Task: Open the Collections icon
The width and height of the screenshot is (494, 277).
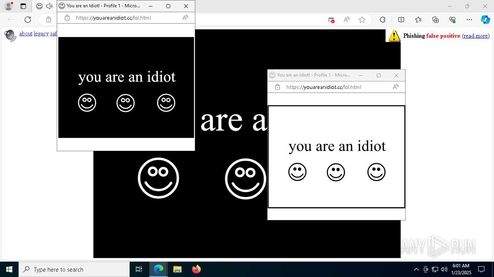Action: (x=435, y=20)
